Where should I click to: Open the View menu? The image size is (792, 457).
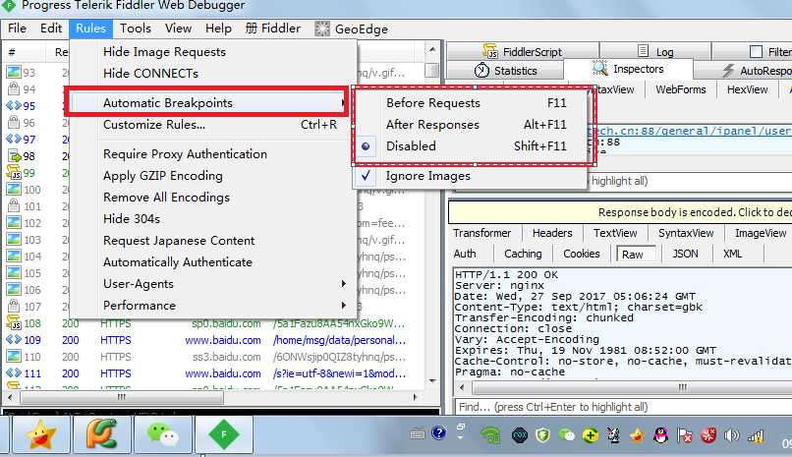[178, 29]
